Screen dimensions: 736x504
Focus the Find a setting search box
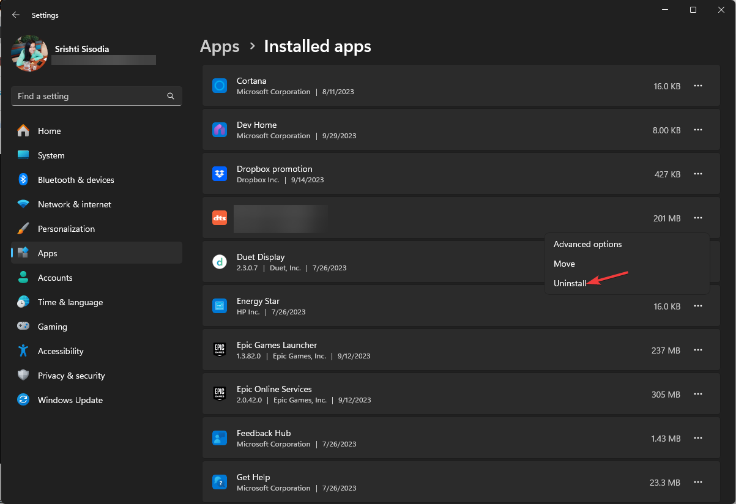point(97,96)
